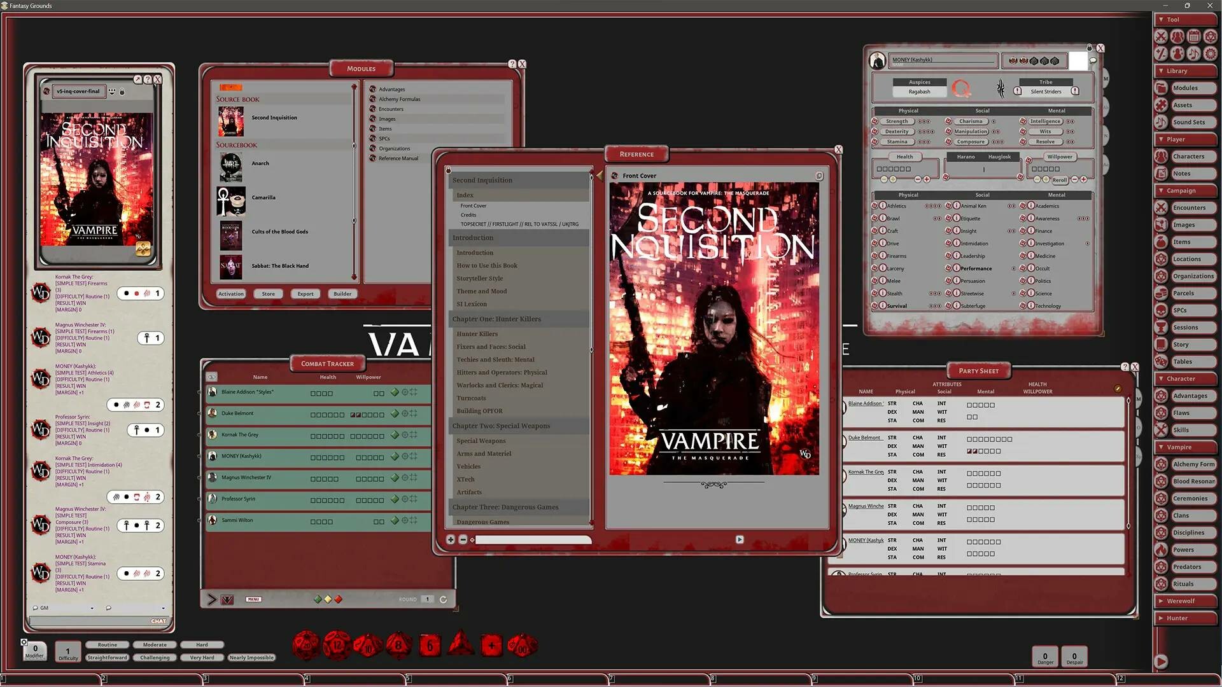Select the yellow gem in combat tracker
Screen dimensions: 1222x687
point(327,599)
